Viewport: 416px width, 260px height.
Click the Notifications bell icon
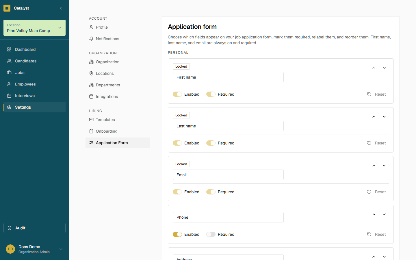pos(91,39)
